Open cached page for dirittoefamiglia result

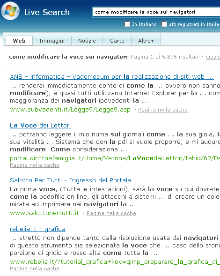pyautogui.click(x=35, y=165)
